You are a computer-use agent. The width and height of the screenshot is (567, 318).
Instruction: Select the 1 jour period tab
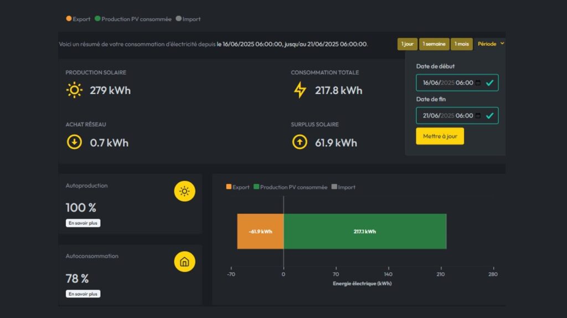click(407, 44)
